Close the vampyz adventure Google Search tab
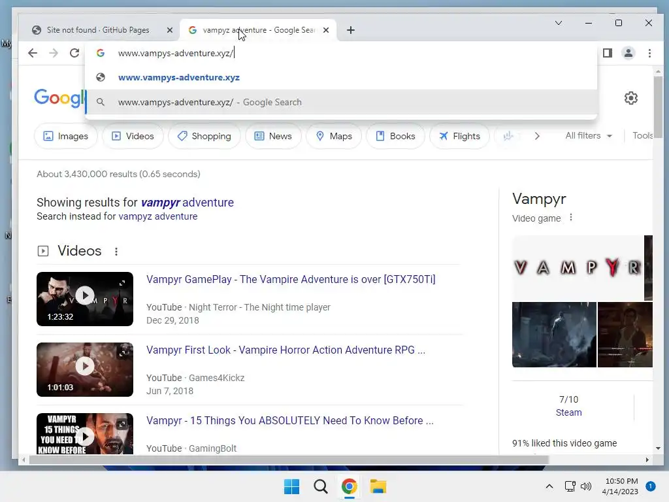This screenshot has width=669, height=502. 326,30
